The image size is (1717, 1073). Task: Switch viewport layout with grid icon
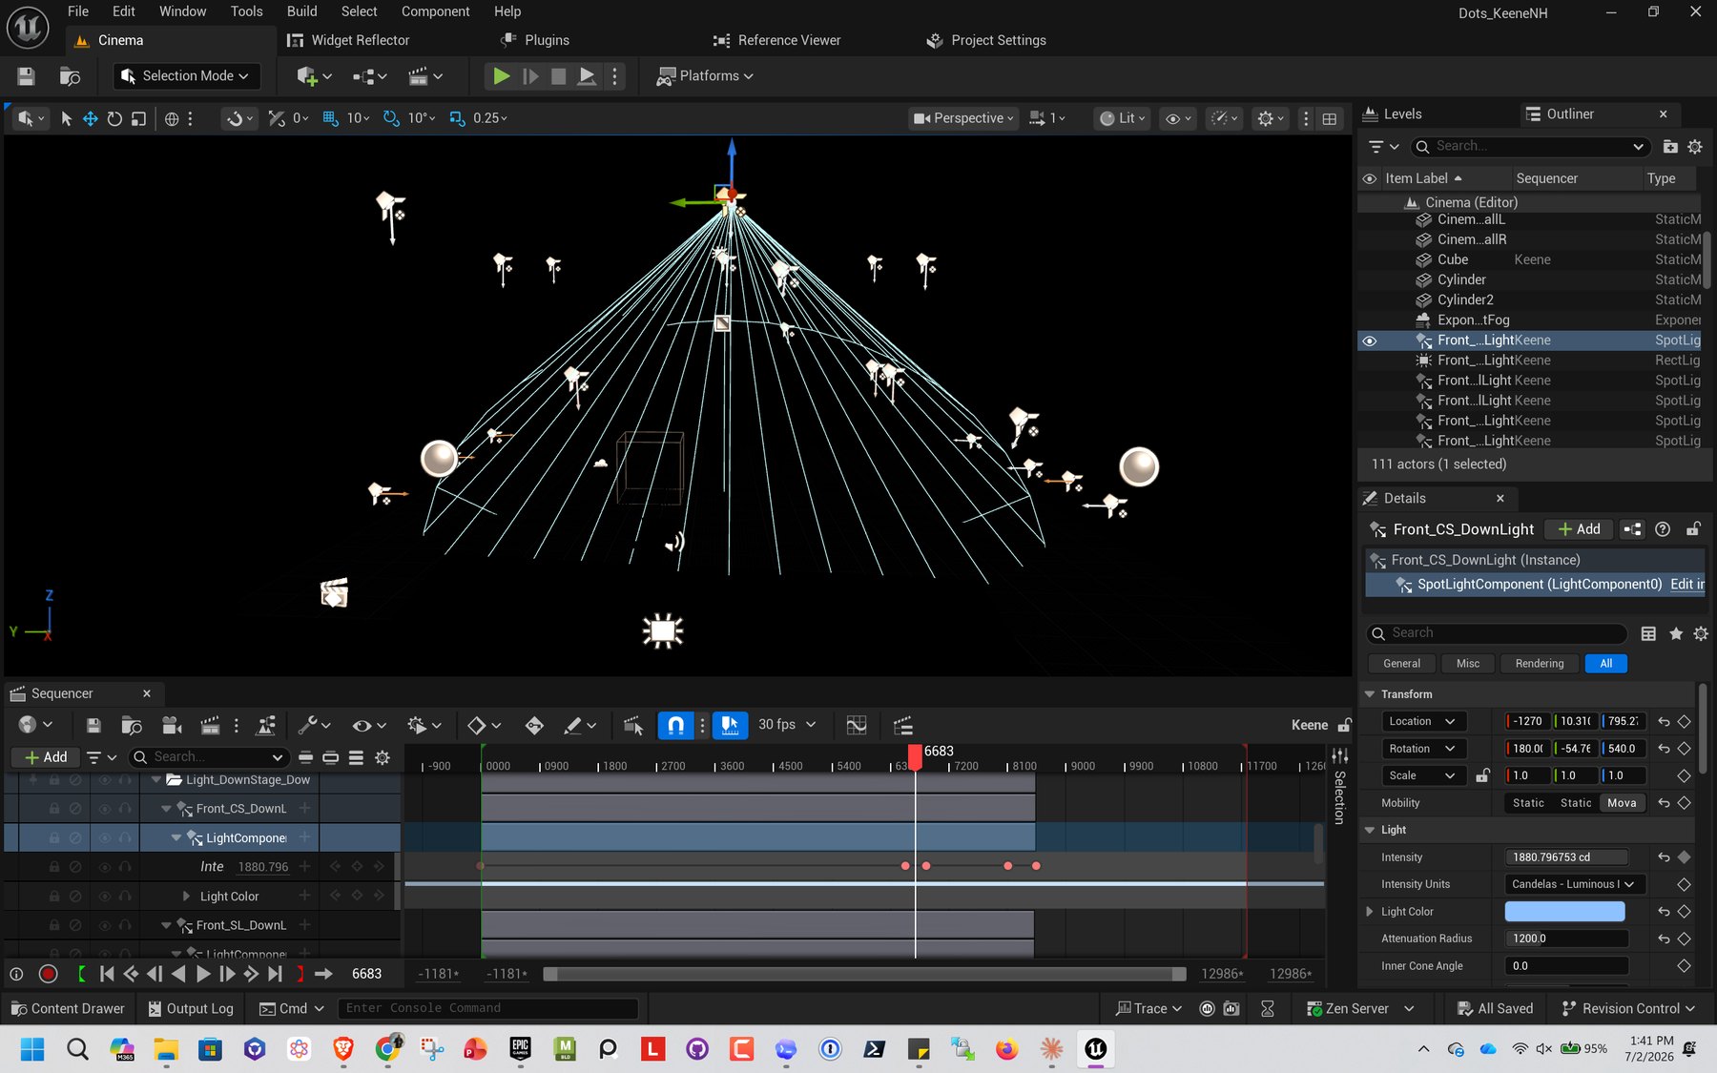click(x=1330, y=118)
